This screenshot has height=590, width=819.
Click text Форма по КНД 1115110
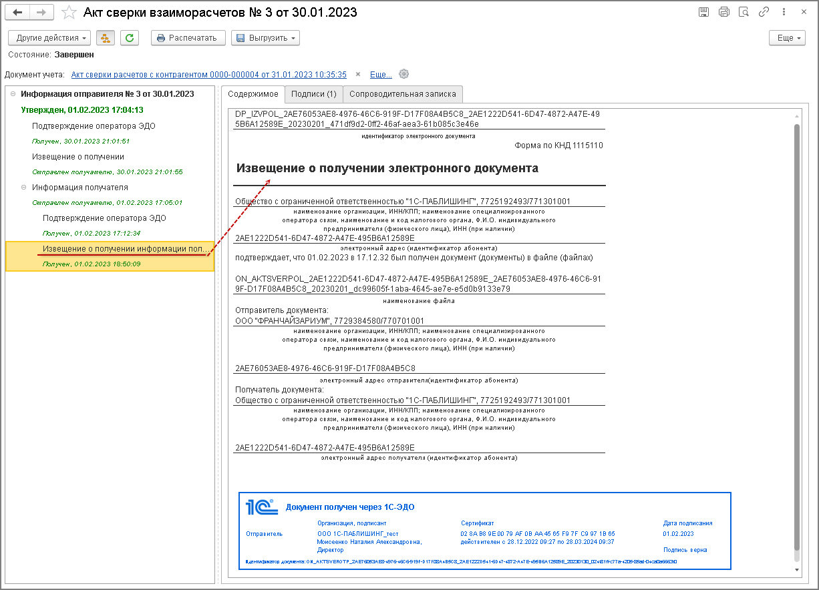tap(558, 145)
